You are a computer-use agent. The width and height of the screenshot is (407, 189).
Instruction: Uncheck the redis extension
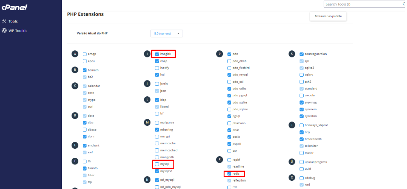[229, 174]
